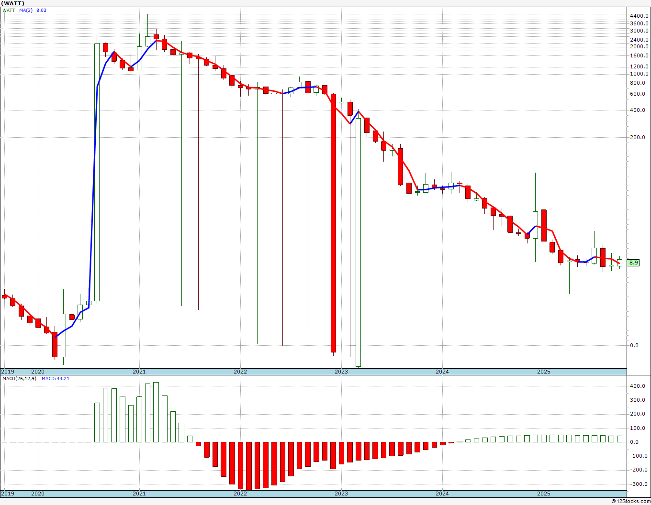Image resolution: width=651 pixels, height=505 pixels.
Task: Click the (WATT) ticker title
Action: click(12, 3)
